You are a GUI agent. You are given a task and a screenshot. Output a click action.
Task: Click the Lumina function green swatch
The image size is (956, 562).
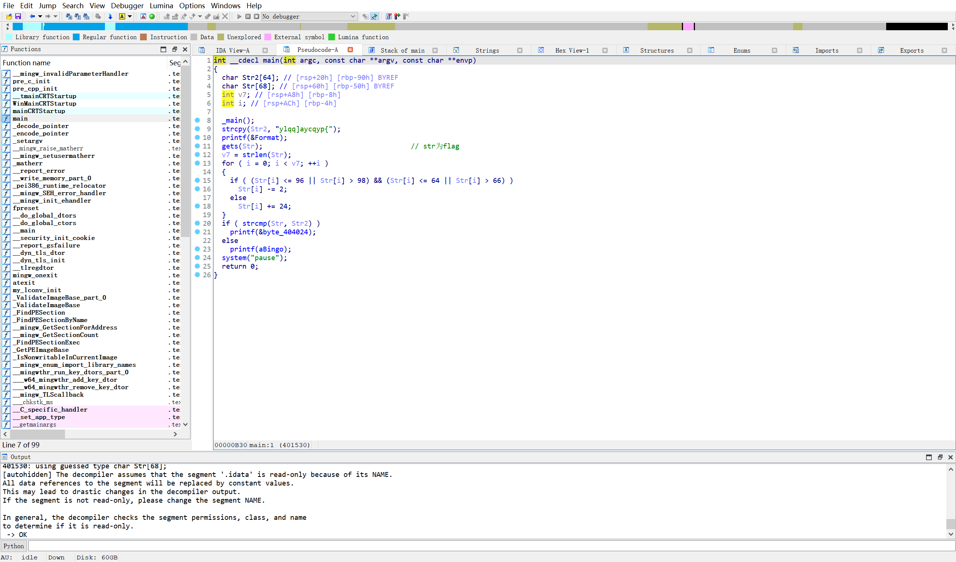coord(331,37)
